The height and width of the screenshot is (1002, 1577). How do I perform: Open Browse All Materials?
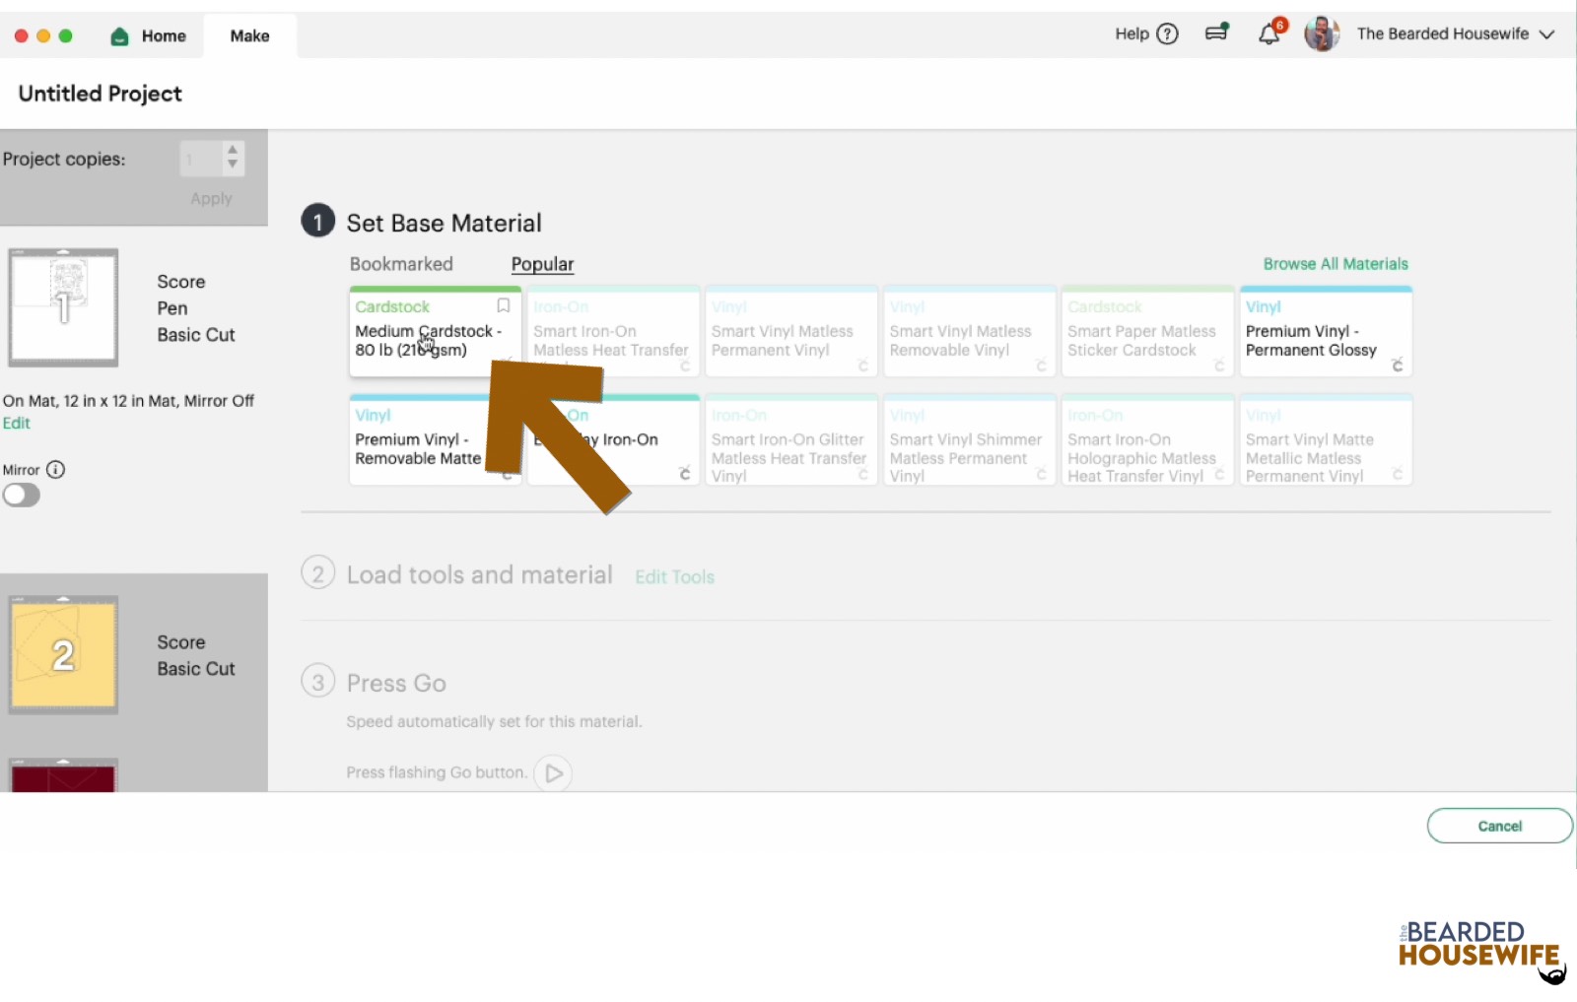[x=1335, y=263]
